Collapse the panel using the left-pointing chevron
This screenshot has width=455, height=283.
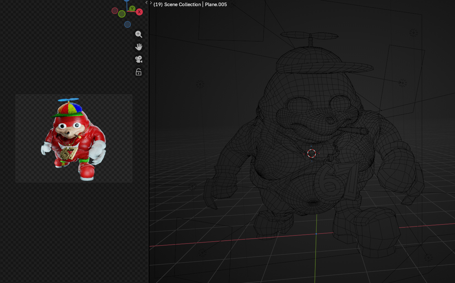146,2
